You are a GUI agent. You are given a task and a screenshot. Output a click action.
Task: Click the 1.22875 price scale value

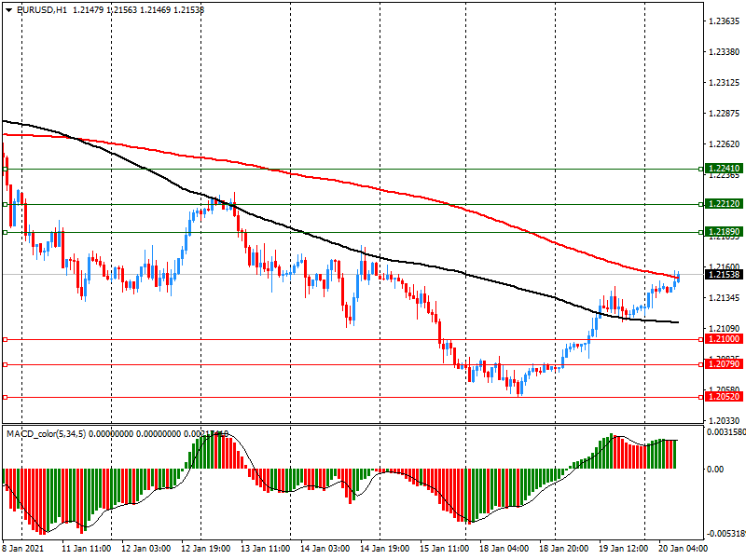(x=725, y=114)
